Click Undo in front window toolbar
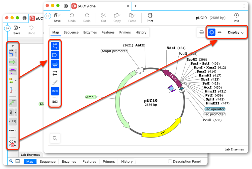Screen dimensions: 252x169 pos(72,18)
